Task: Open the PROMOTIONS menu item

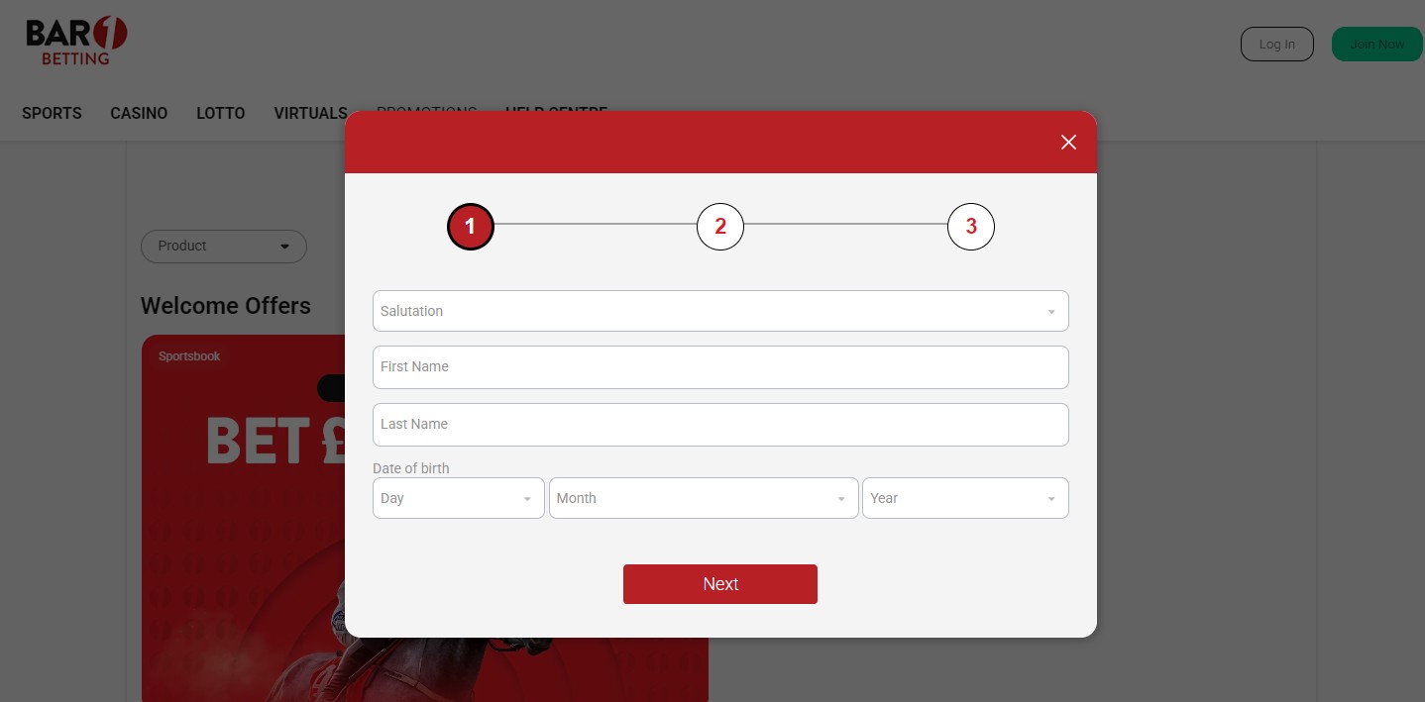Action: click(x=426, y=112)
